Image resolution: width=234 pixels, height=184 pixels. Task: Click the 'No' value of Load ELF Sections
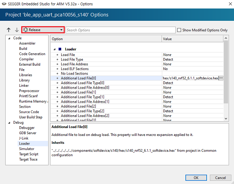click(x=165, y=69)
